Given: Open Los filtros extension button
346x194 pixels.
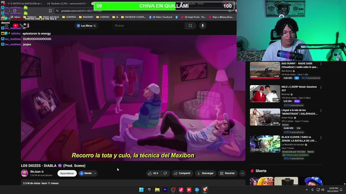Looking at the screenshot, I should click(86, 26).
